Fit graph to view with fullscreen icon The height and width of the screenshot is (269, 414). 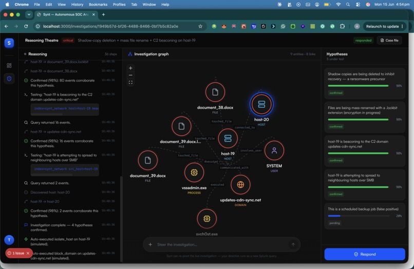[x=130, y=82]
